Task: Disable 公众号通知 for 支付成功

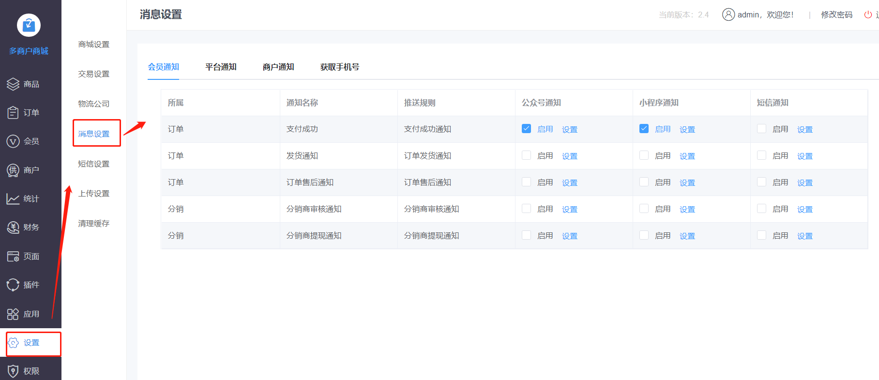Action: (527, 129)
